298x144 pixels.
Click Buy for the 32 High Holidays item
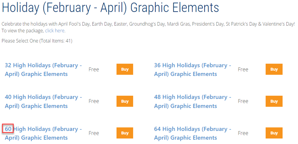click(x=125, y=69)
